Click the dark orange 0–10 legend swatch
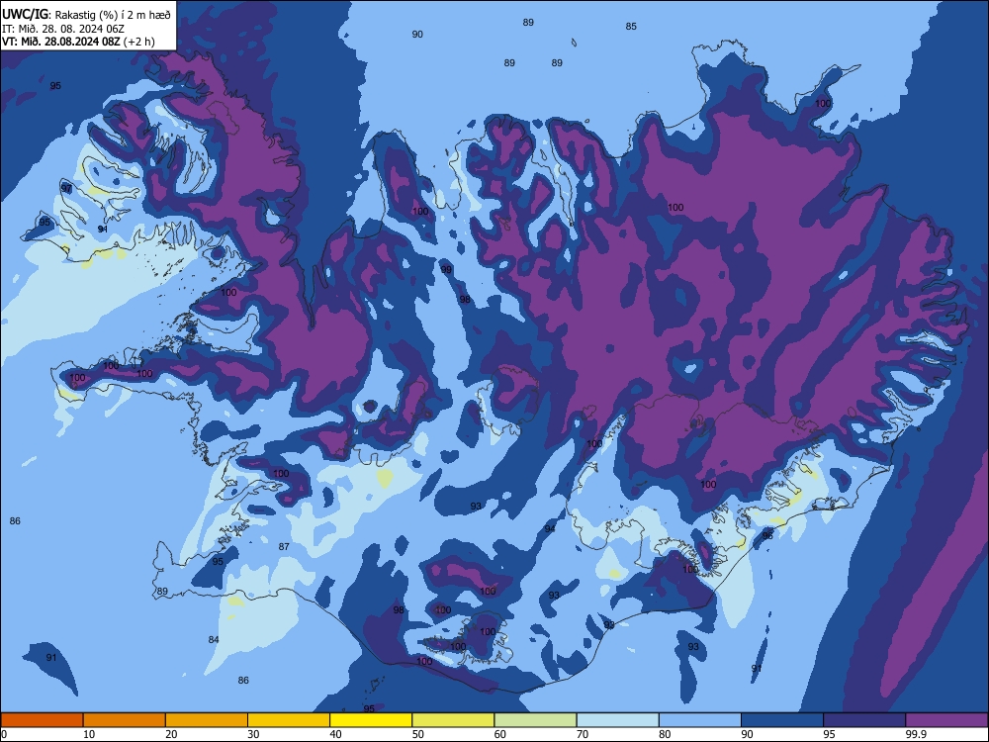 click(x=42, y=720)
